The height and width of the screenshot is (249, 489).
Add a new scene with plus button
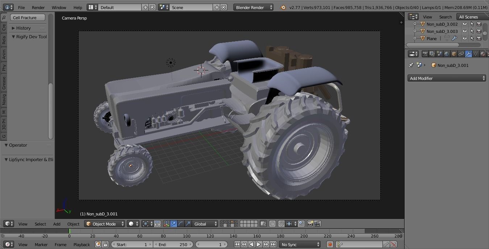tap(217, 7)
